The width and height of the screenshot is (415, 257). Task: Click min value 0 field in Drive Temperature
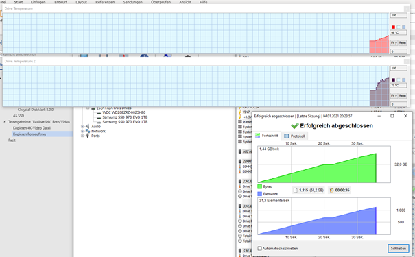tap(399, 51)
